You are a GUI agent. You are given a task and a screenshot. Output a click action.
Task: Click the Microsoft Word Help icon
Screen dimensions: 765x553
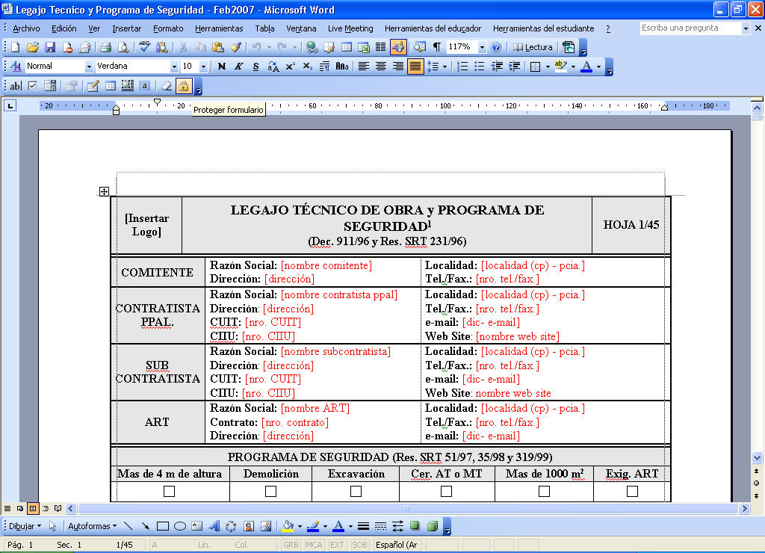click(x=496, y=47)
